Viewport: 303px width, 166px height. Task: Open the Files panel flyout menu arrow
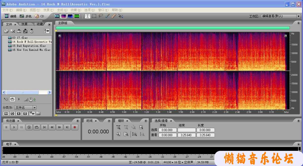[x=49, y=25]
